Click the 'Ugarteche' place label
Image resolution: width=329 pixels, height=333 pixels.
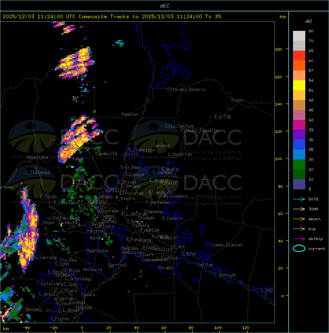[97, 251]
